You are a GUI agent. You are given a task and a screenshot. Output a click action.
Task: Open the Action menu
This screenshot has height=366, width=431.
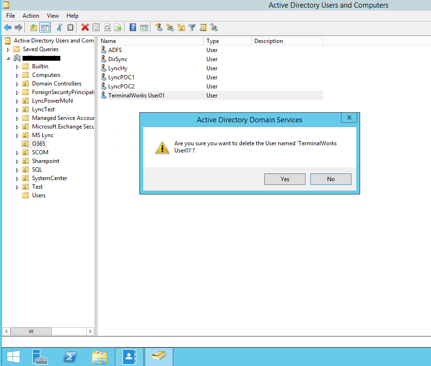(x=31, y=15)
